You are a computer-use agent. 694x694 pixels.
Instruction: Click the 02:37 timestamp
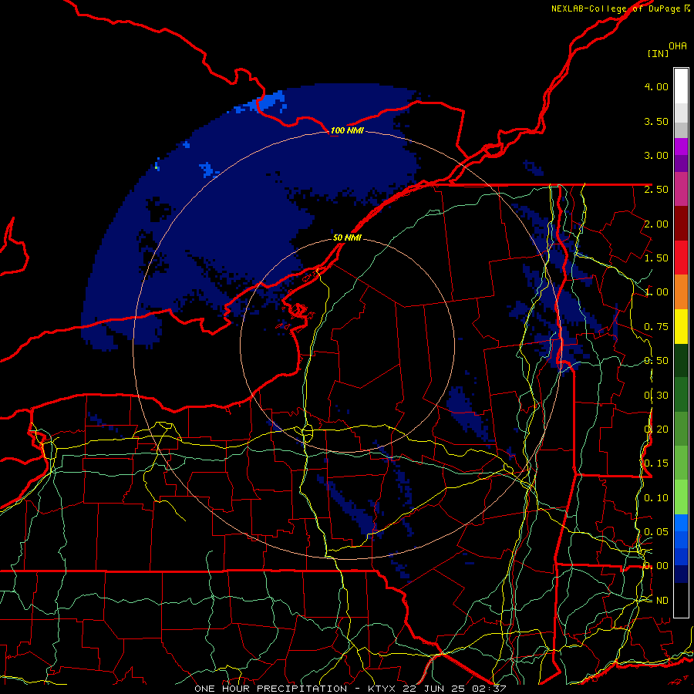coord(489,689)
